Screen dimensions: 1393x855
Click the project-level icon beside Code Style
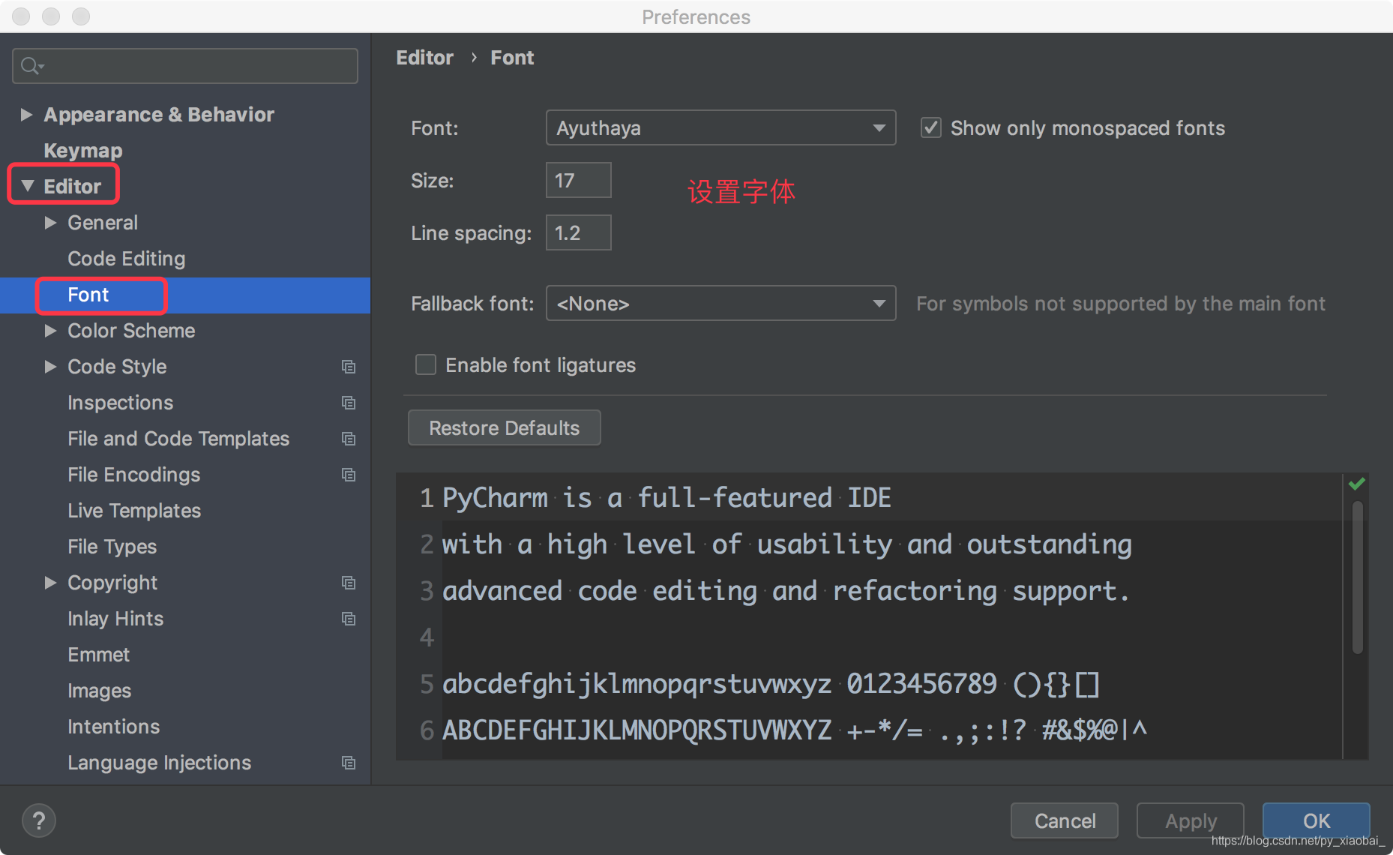pyautogui.click(x=349, y=367)
